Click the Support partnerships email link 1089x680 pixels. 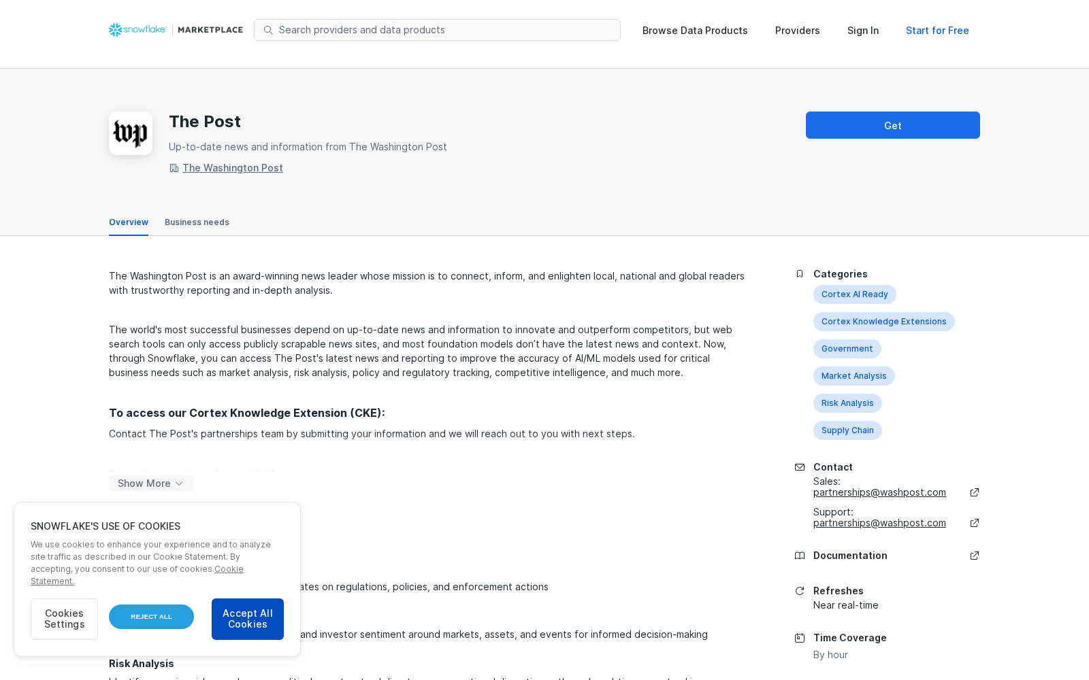[x=879, y=523]
